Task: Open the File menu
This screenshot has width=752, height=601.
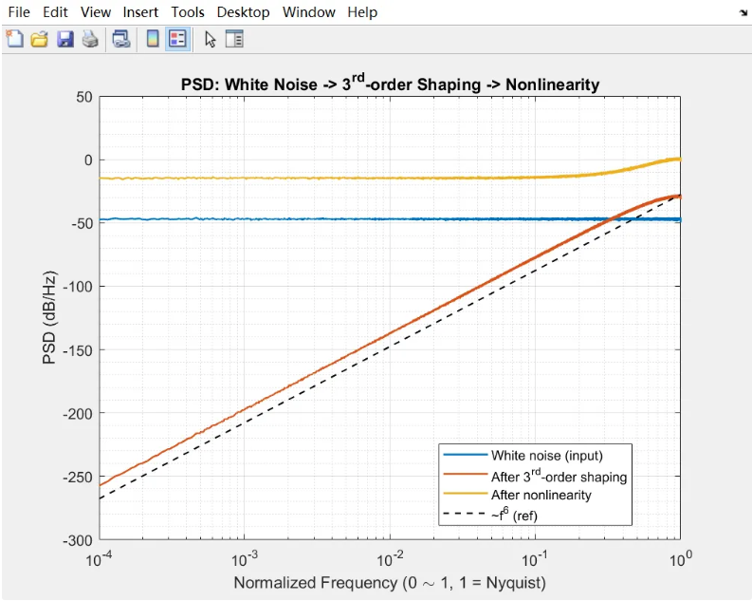Action: tap(19, 12)
